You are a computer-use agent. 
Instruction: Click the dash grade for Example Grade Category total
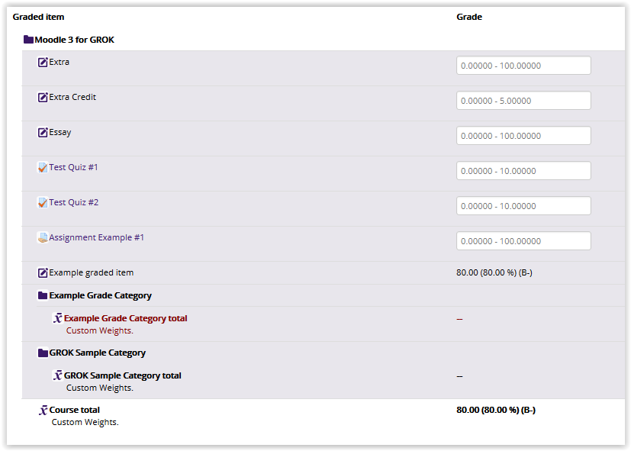(x=459, y=319)
